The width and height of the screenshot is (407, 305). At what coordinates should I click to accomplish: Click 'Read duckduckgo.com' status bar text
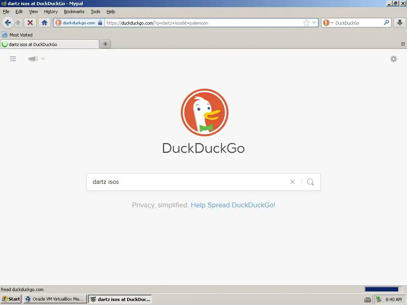click(22, 290)
